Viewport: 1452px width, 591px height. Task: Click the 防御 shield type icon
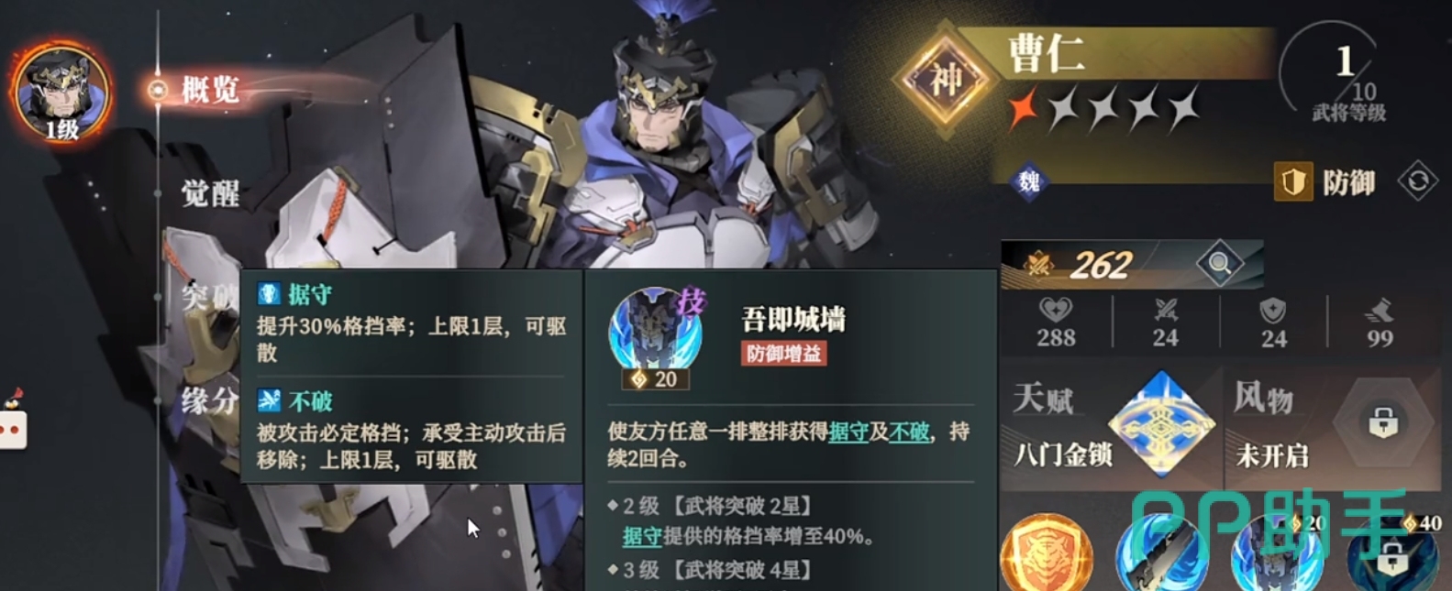(1293, 182)
